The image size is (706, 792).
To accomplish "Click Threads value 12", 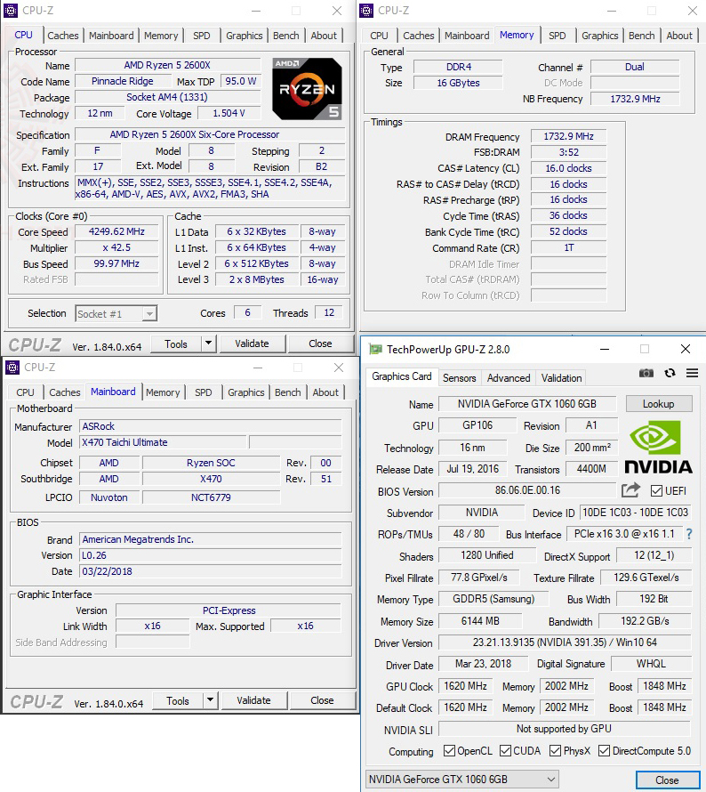I will pyautogui.click(x=329, y=312).
